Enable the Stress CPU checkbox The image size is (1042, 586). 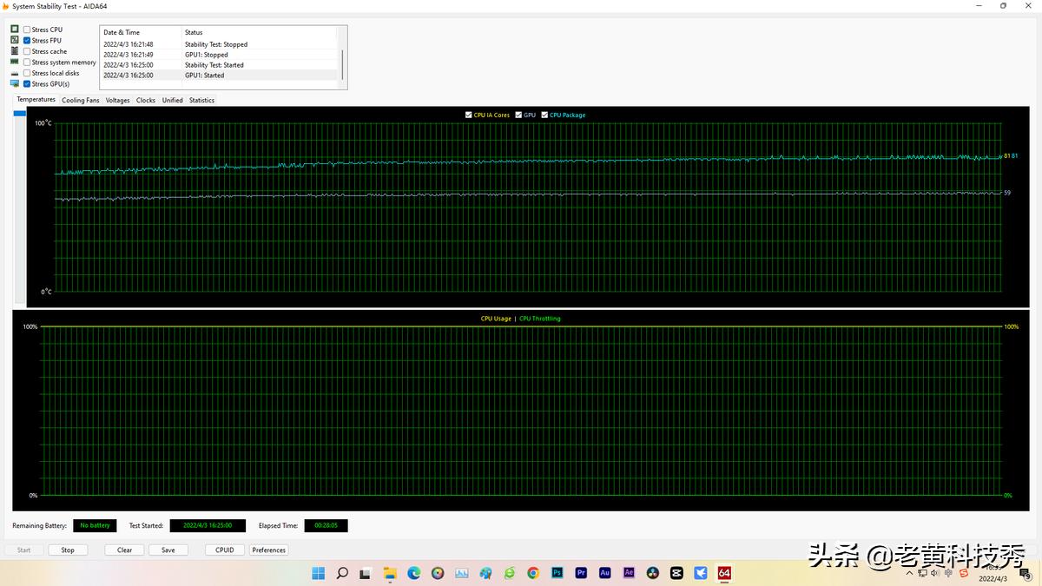[x=27, y=30]
